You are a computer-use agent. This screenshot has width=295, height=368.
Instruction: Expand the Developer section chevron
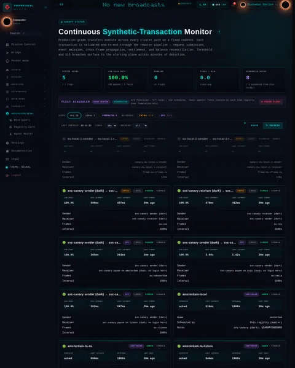pyautogui.click(x=45, y=99)
